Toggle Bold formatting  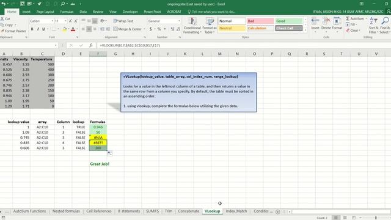[32, 29]
